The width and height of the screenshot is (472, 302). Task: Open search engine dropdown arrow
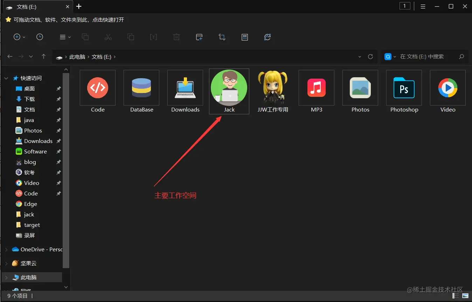395,57
